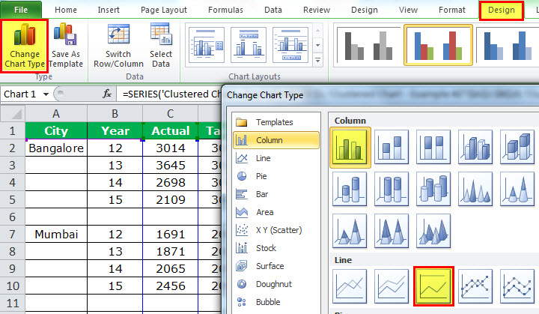
Task: Open the View ribbon tab
Action: coord(408,10)
